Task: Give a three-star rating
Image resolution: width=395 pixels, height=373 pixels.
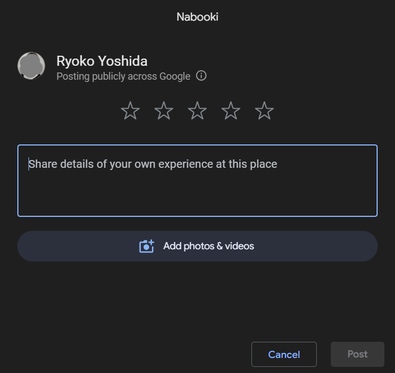Action: (x=197, y=110)
